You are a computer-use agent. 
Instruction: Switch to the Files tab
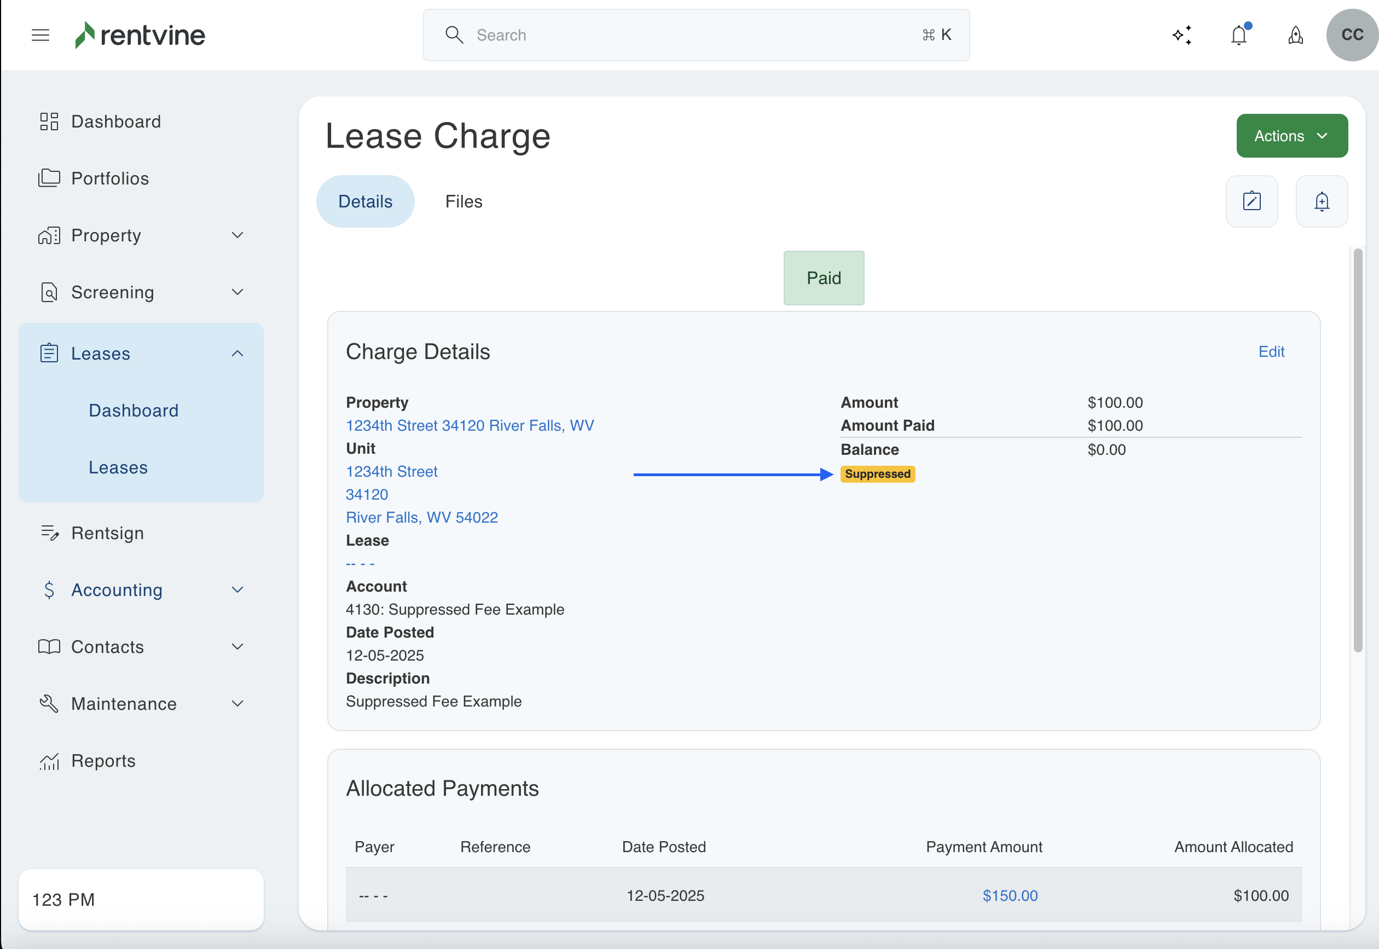[x=463, y=201]
